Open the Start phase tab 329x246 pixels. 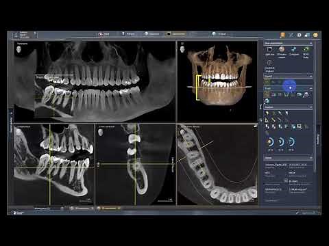coord(103,34)
